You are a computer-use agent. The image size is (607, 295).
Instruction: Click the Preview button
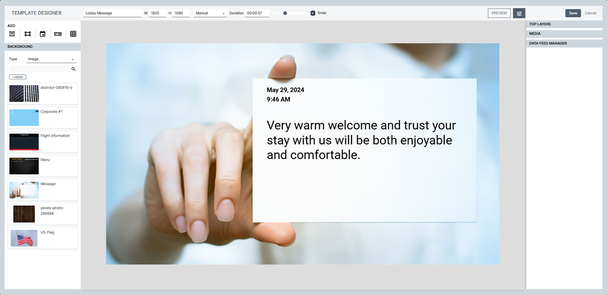point(499,13)
